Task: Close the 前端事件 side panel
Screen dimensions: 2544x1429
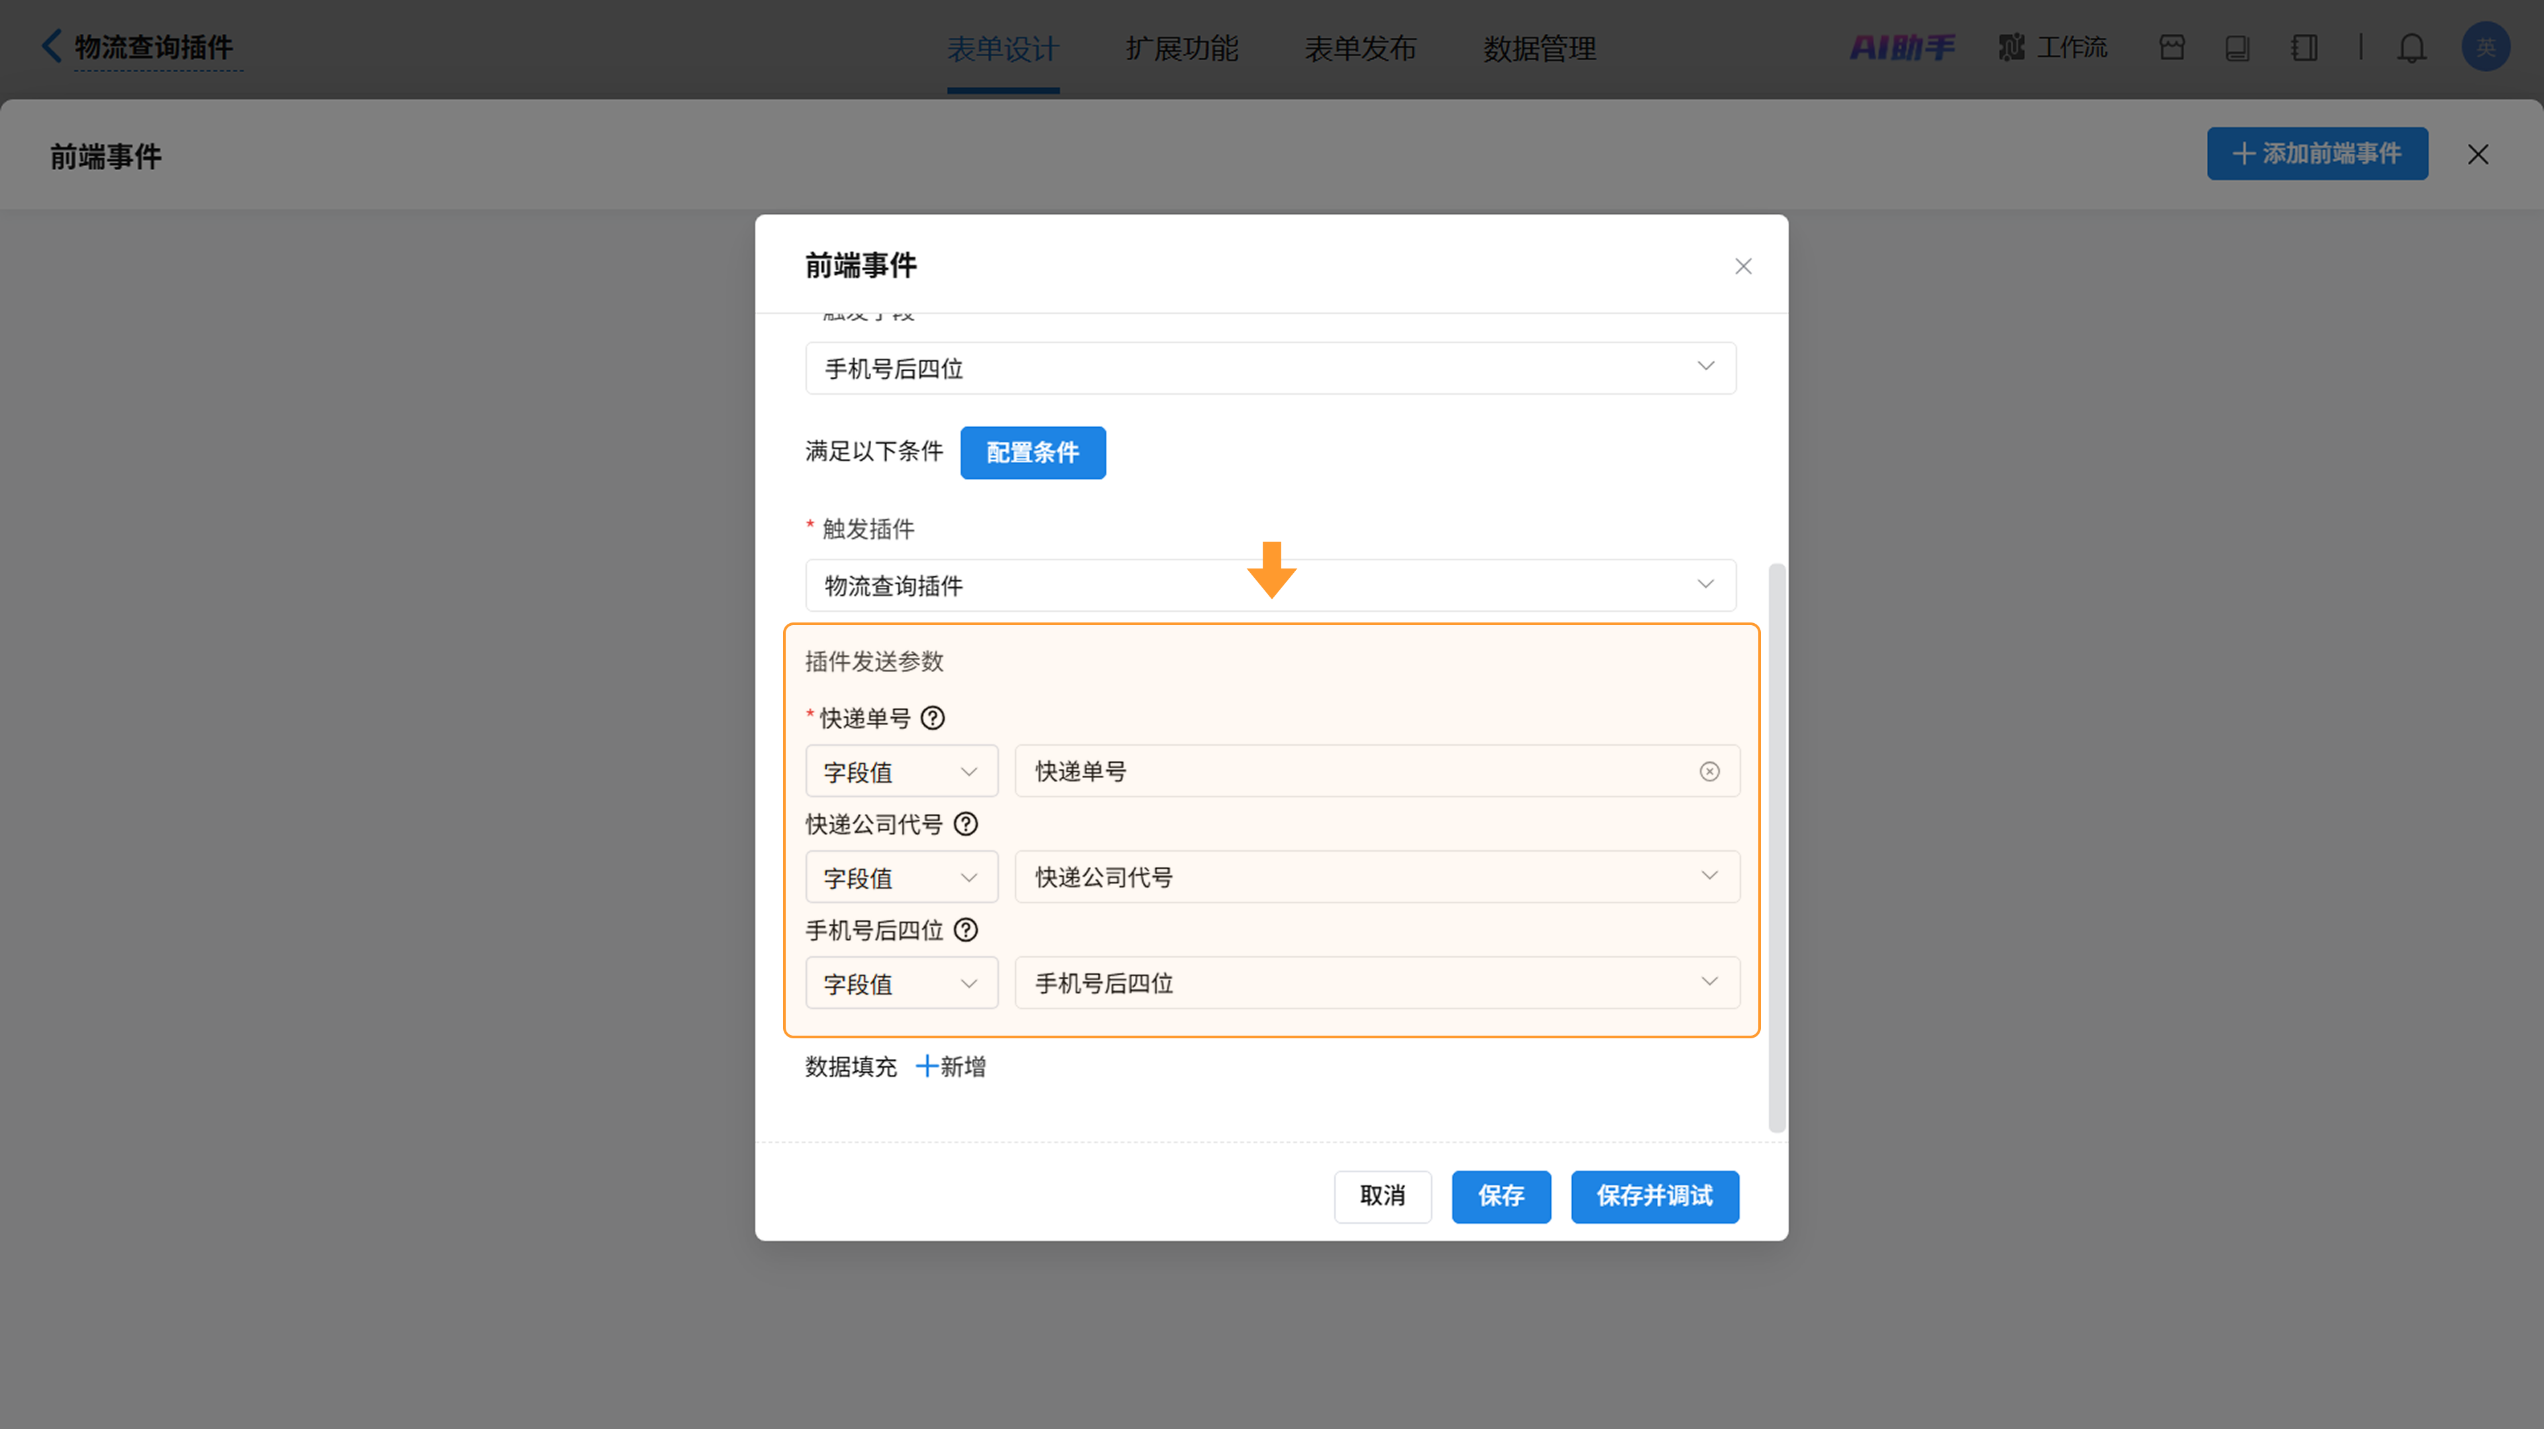Action: click(x=2478, y=154)
